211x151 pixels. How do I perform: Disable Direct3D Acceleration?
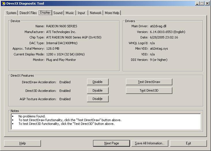point(98,90)
